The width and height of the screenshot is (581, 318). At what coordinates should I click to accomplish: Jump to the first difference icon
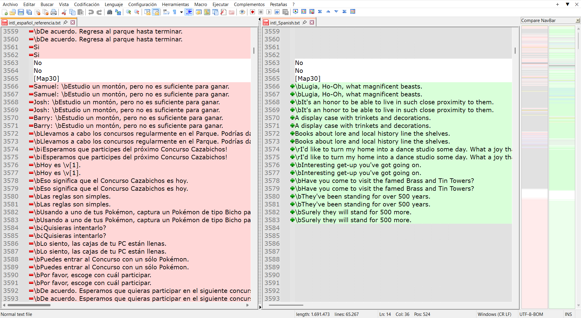(x=320, y=11)
